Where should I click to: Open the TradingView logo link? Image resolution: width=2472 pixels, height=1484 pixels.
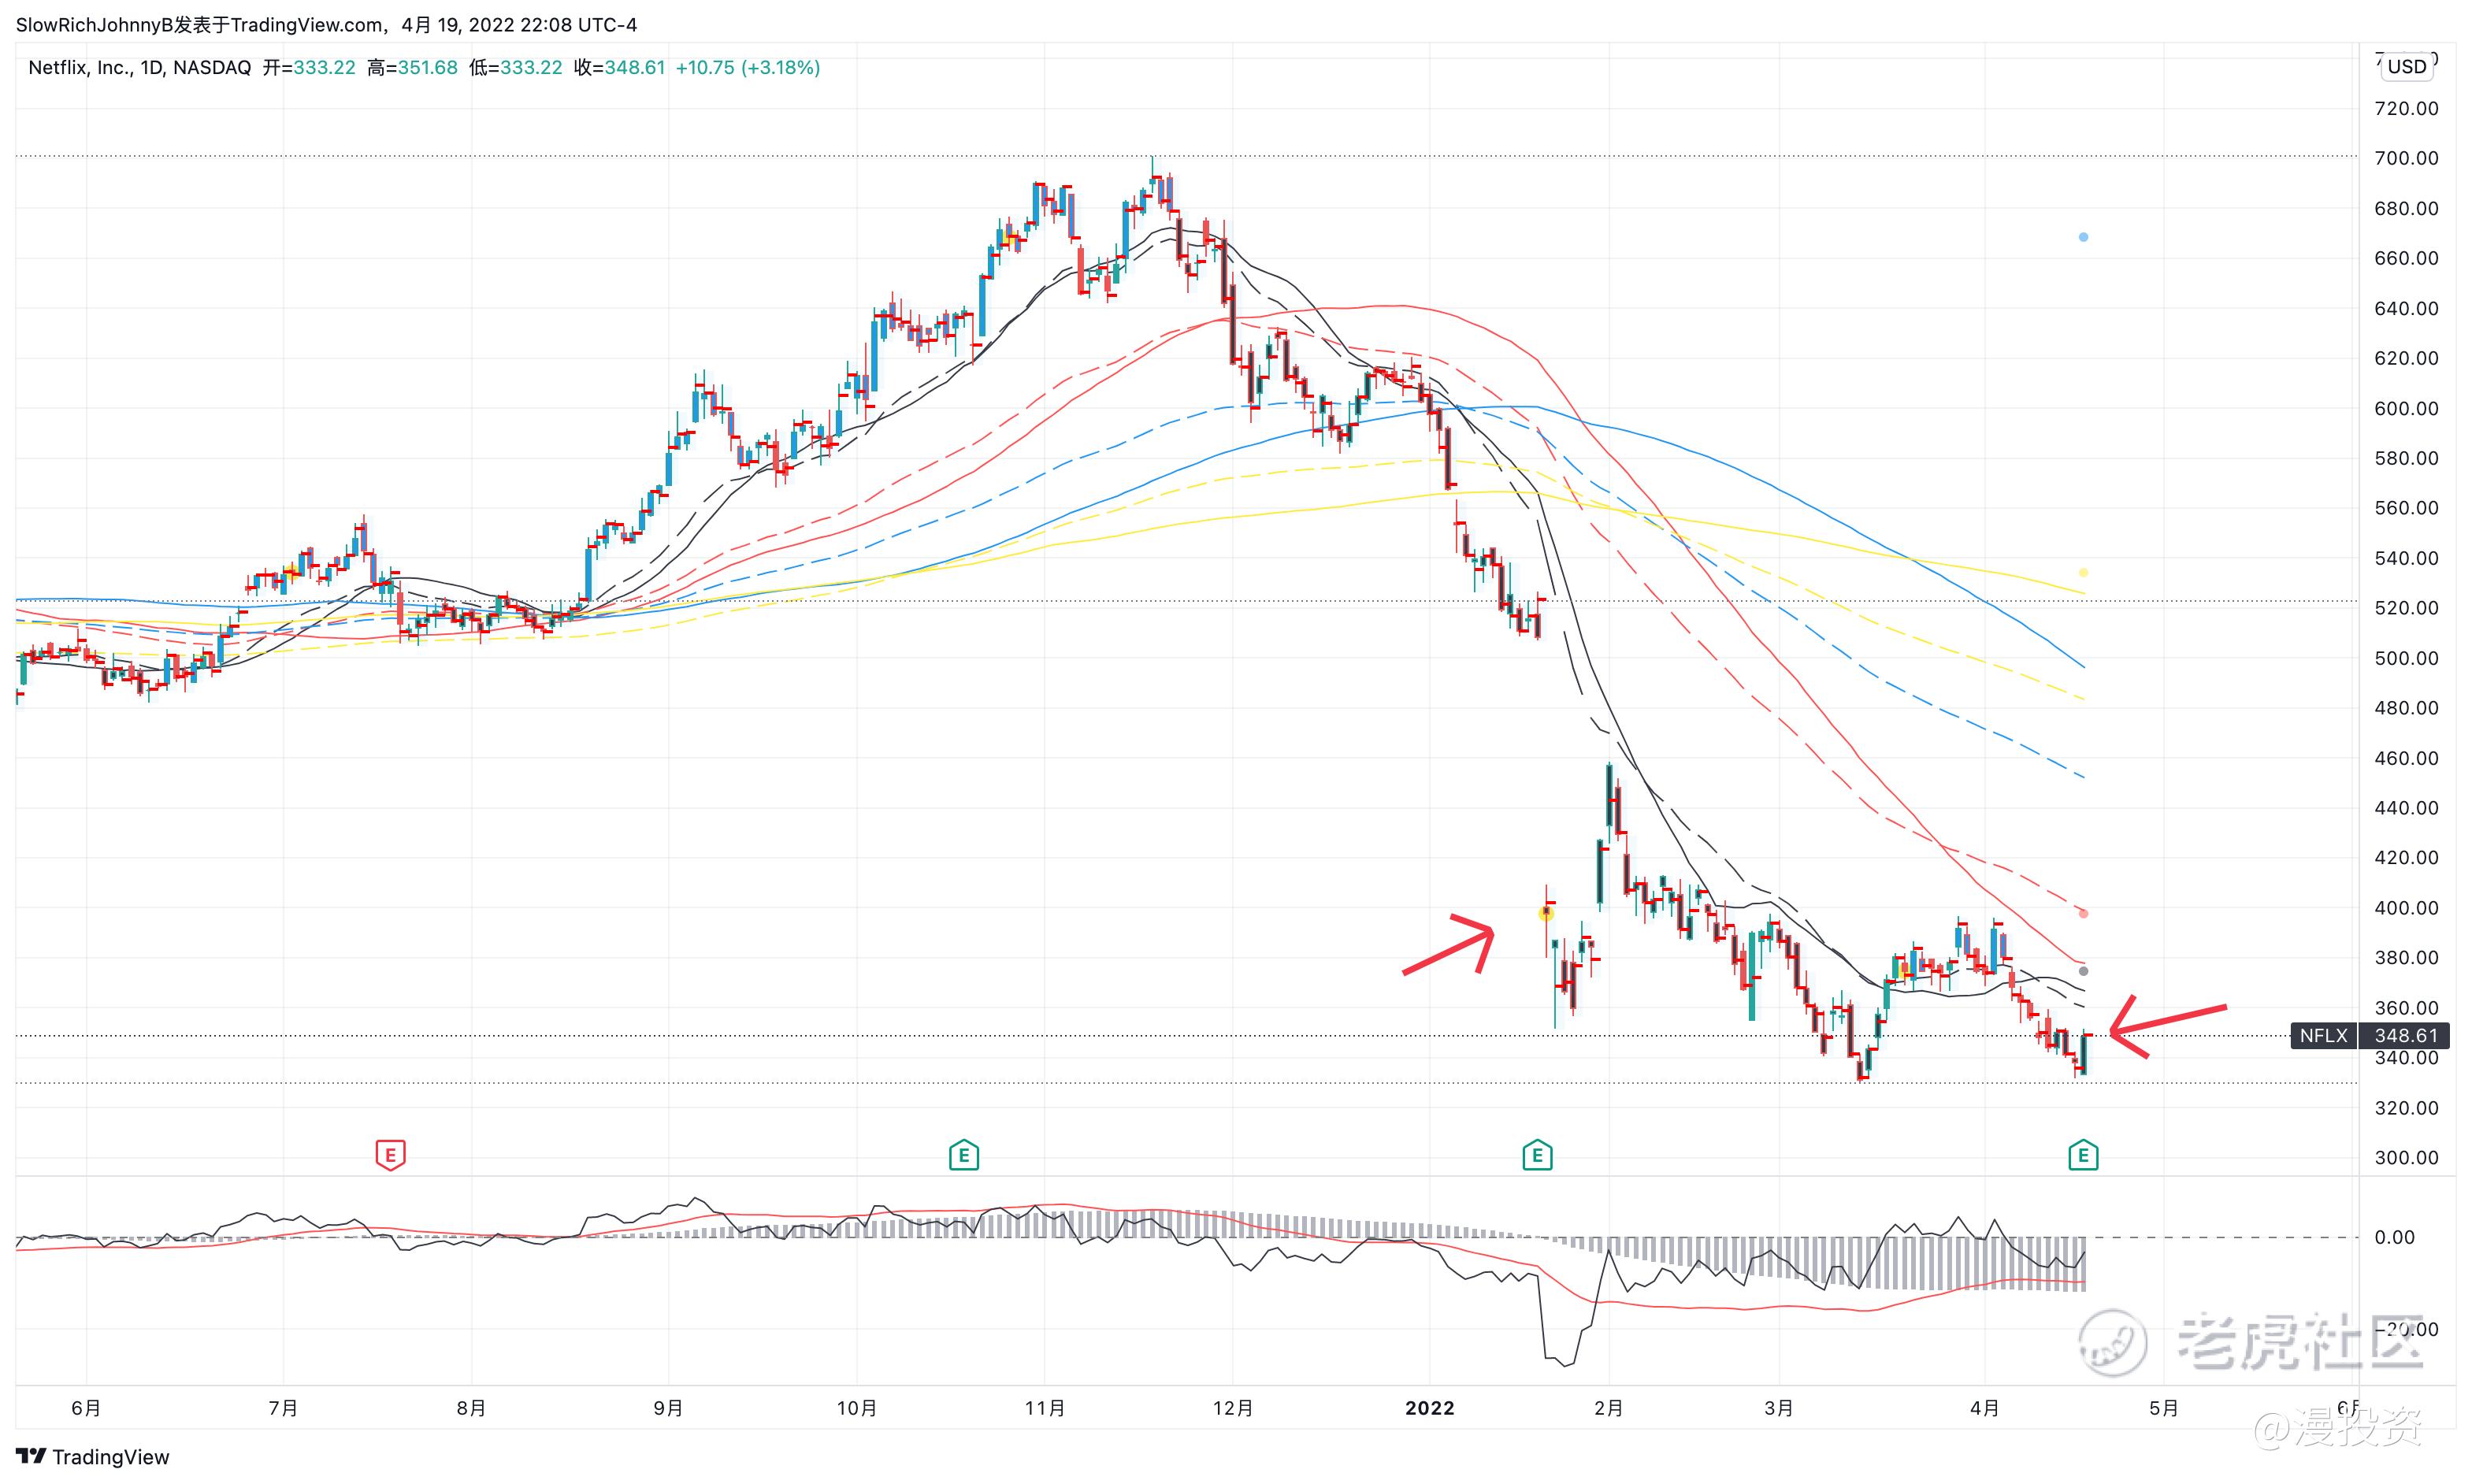click(93, 1456)
